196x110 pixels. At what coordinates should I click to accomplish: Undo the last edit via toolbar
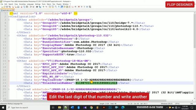(31, 7)
